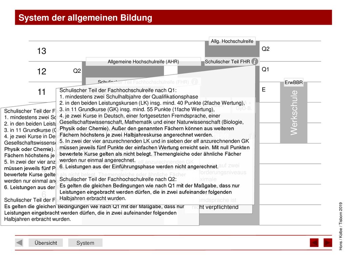The height and width of the screenshot is (260, 347).
Task: Select grade number 11
Action: click(x=42, y=92)
